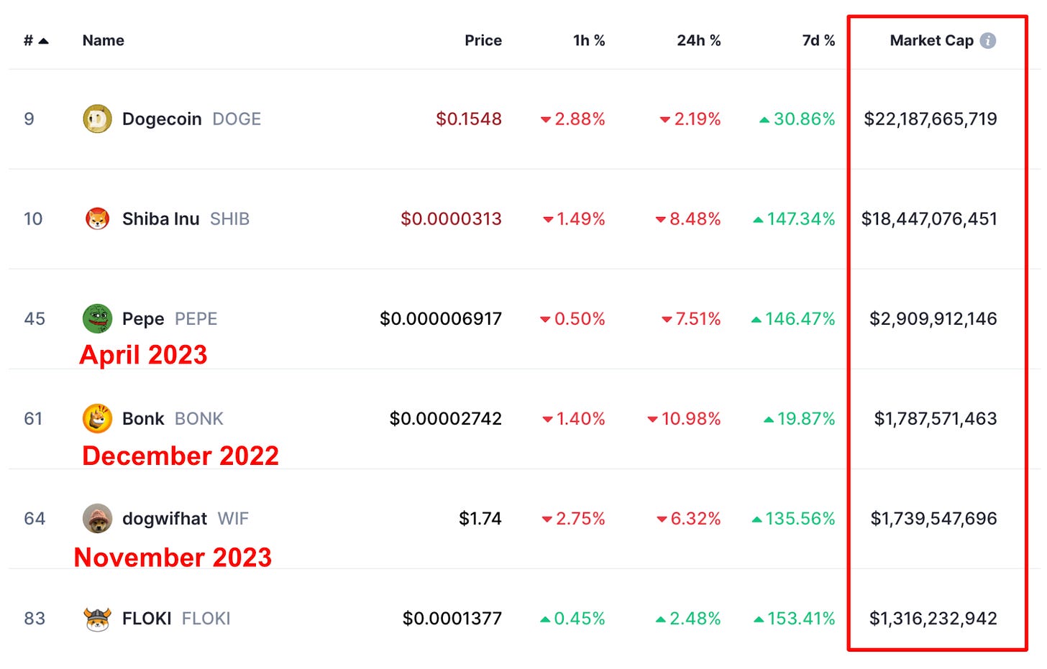Click the Bonk coin logo icon
The image size is (1047, 669).
coord(97,418)
